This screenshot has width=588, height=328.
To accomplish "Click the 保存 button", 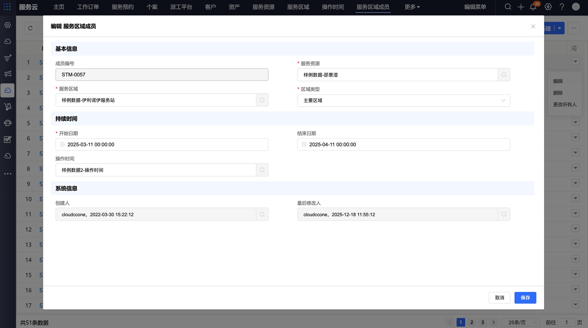I will tap(525, 298).
